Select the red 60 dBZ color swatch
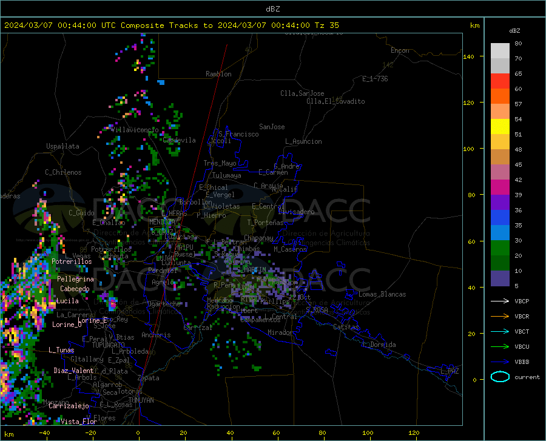 pyautogui.click(x=500, y=81)
